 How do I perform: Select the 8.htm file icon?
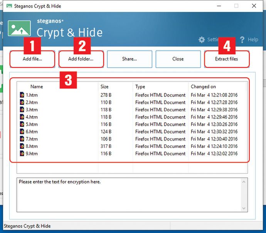[22, 146]
